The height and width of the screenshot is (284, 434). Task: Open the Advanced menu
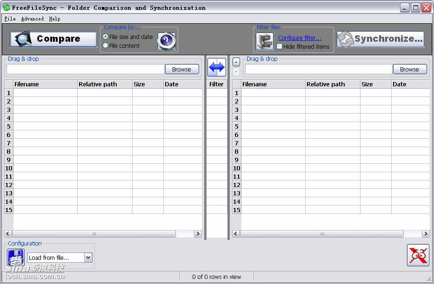click(x=33, y=19)
